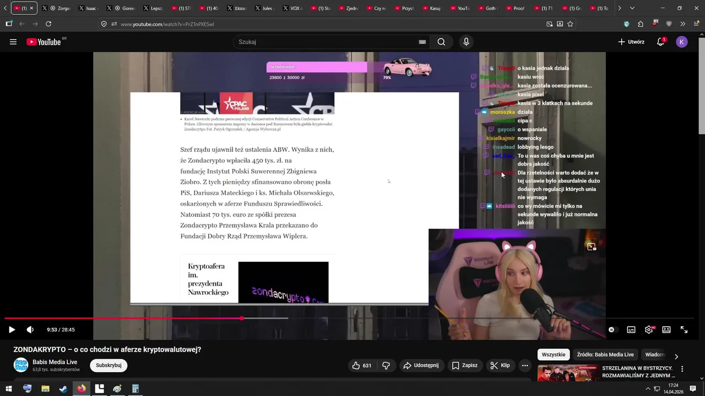Bookmark this page with the star icon
Image resolution: width=705 pixels, height=396 pixels.
[x=570, y=24]
